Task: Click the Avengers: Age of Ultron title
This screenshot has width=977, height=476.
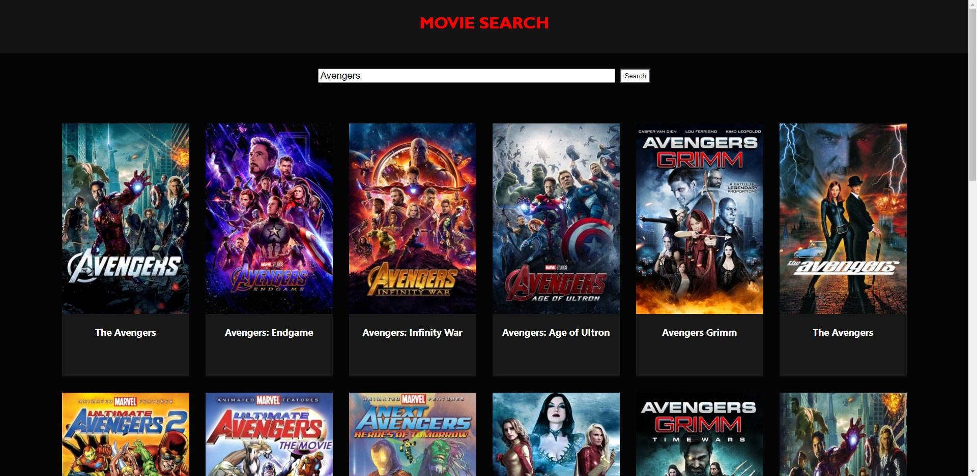Action: coord(556,333)
